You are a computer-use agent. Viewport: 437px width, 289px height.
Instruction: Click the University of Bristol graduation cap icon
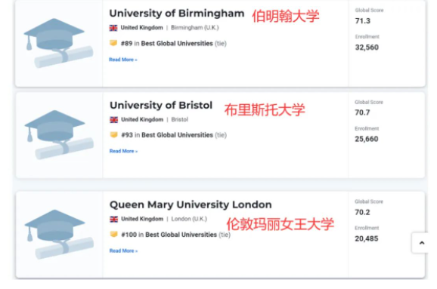pos(59,134)
